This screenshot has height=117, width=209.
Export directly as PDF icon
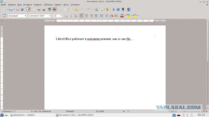click(34, 9)
